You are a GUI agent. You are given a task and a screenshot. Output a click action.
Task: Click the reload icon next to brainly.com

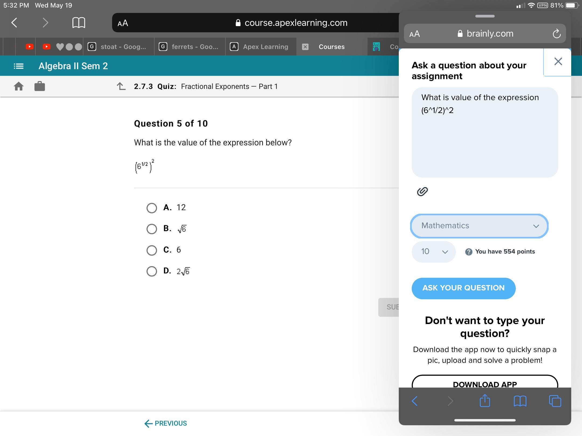tap(556, 34)
